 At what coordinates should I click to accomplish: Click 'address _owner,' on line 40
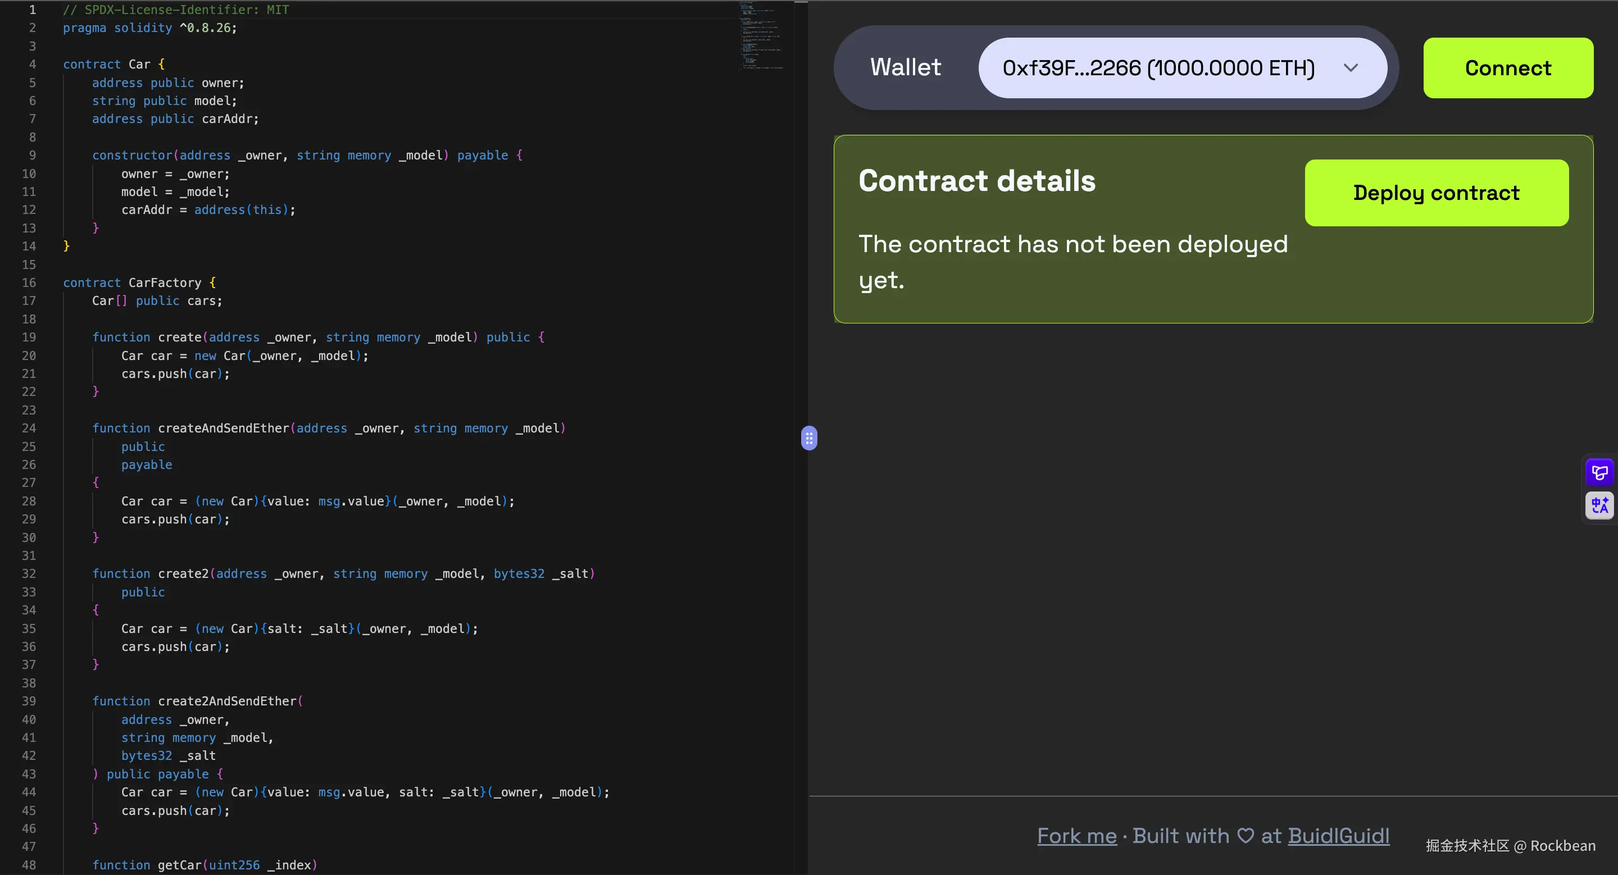175,719
